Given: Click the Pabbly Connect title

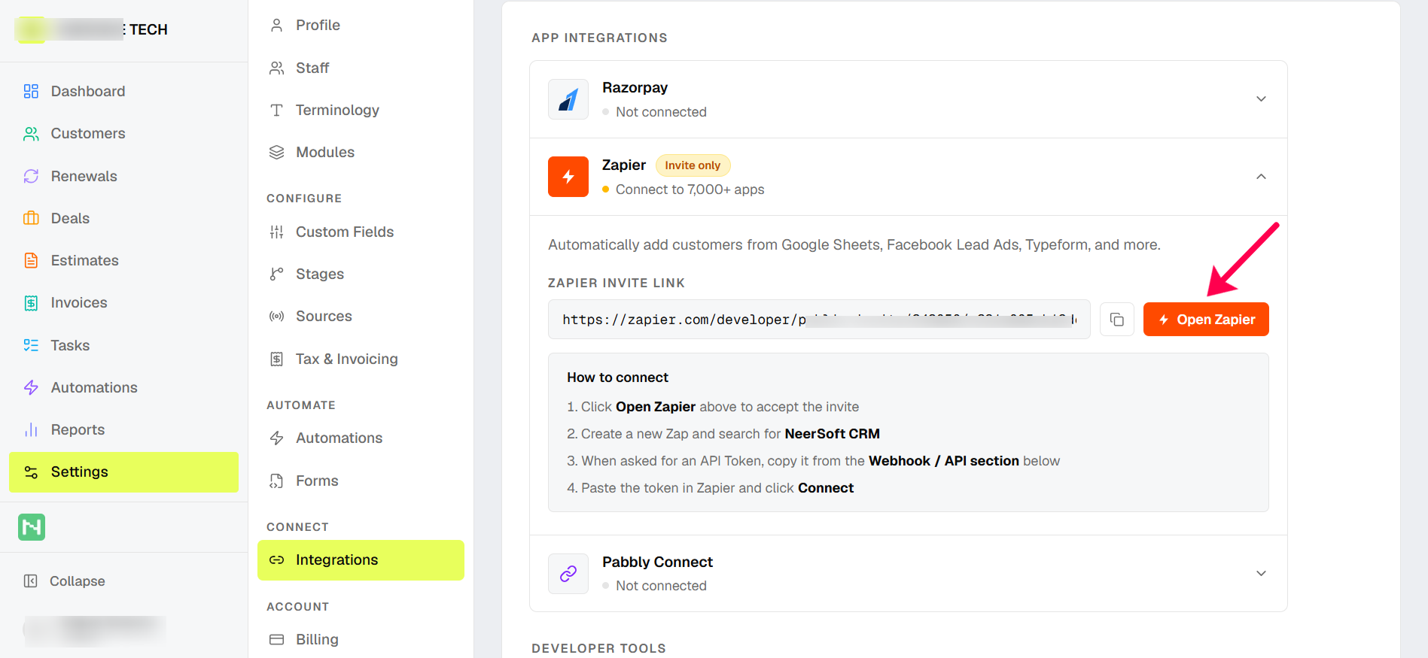Looking at the screenshot, I should pos(657,562).
